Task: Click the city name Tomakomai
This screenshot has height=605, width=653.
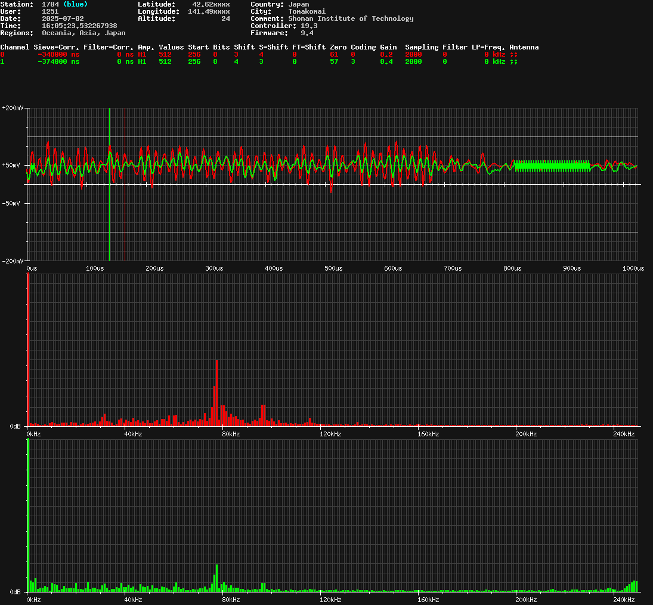Action: [307, 11]
